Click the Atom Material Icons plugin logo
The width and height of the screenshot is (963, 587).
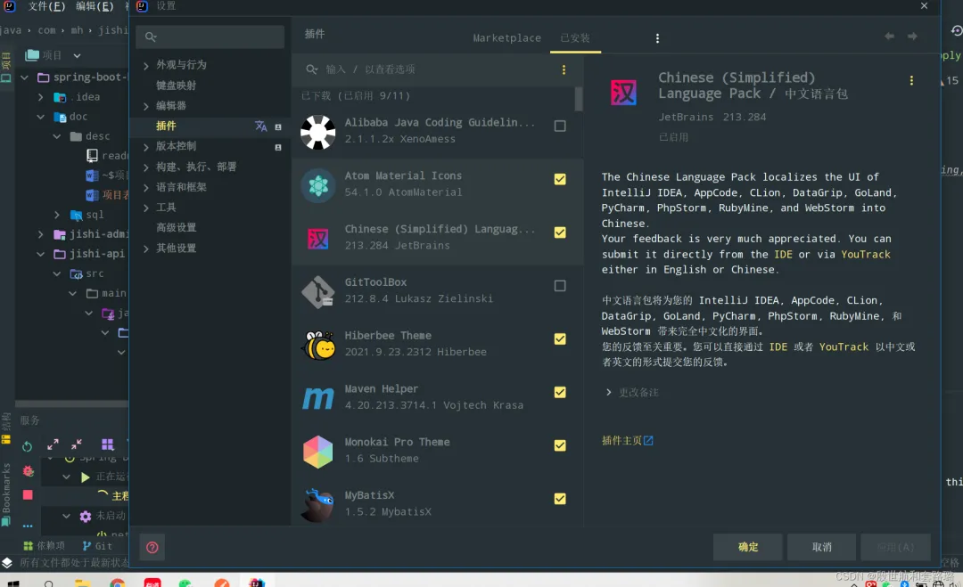317,185
